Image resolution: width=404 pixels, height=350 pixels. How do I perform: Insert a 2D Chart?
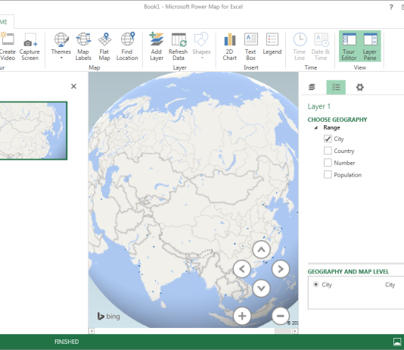(x=229, y=47)
